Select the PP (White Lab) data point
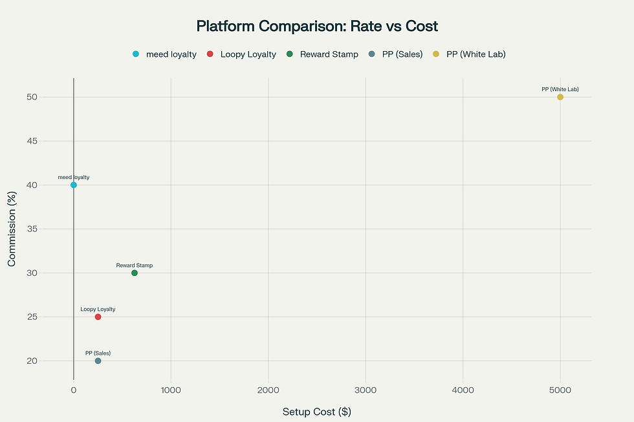The width and height of the screenshot is (634, 422). tap(560, 97)
